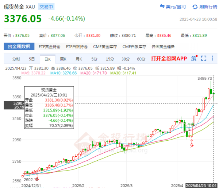The image size is (219, 188).
Task: Open the three-dot more options menu
Action: coord(213,58)
